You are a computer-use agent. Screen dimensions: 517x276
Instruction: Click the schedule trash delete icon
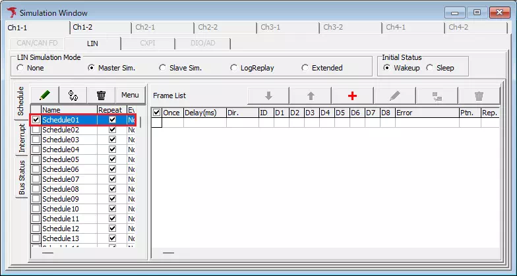tap(101, 96)
